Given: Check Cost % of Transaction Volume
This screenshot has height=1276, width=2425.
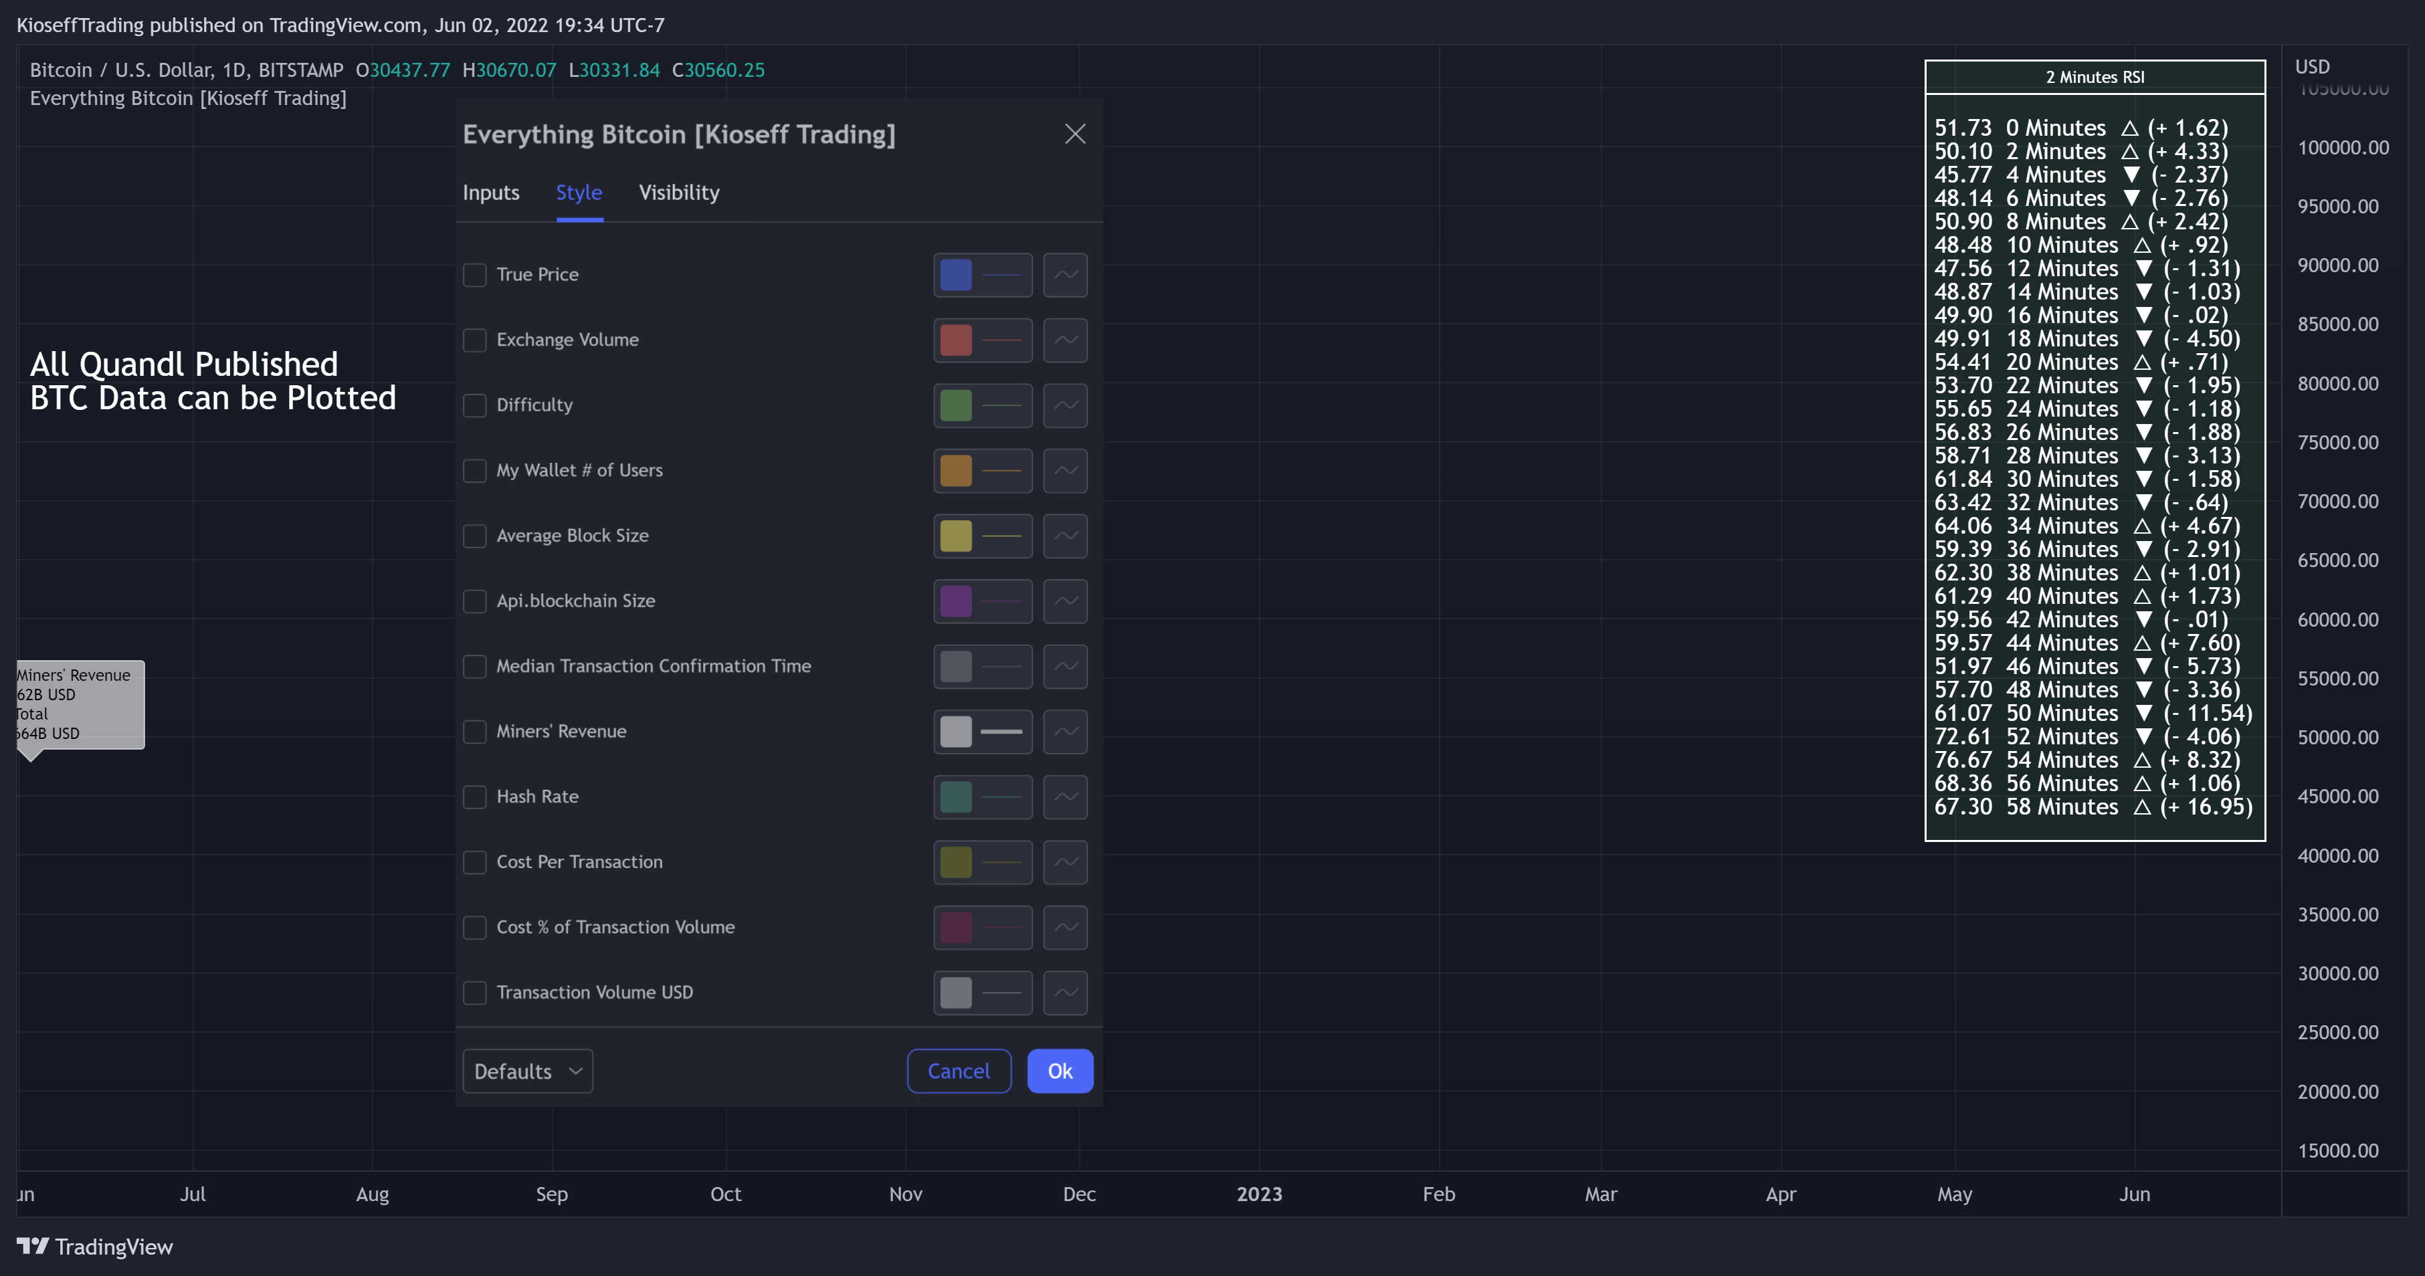Looking at the screenshot, I should [x=474, y=927].
